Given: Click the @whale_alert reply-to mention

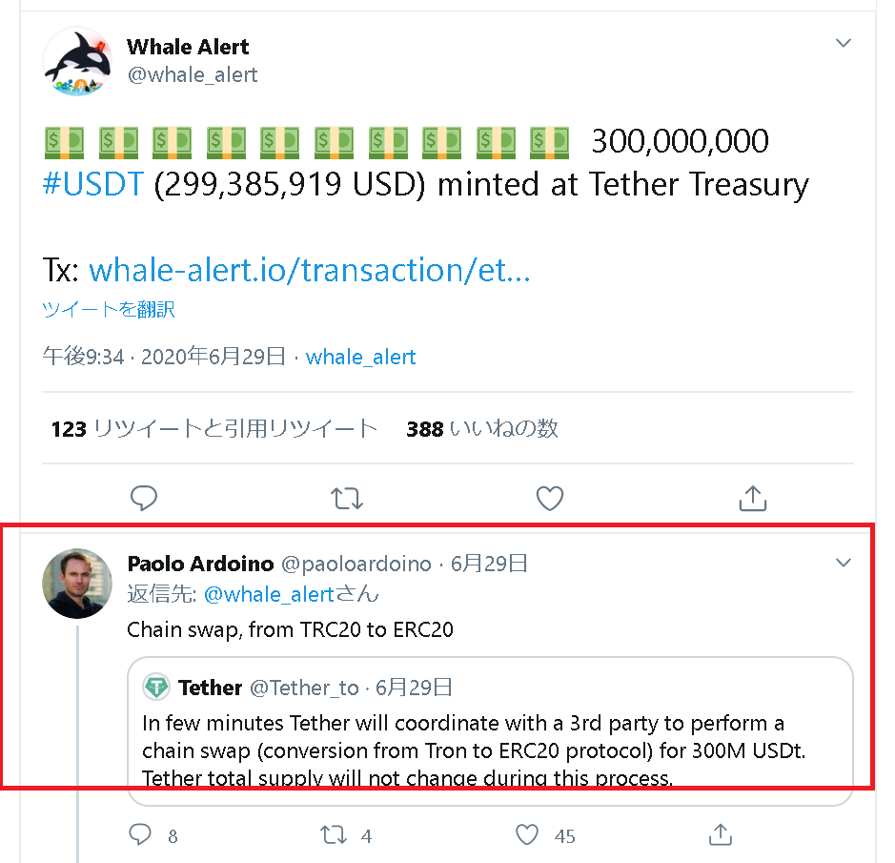Looking at the screenshot, I should (x=269, y=593).
